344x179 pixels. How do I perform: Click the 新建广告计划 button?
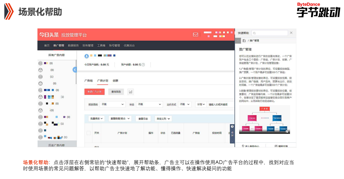coord(94,92)
